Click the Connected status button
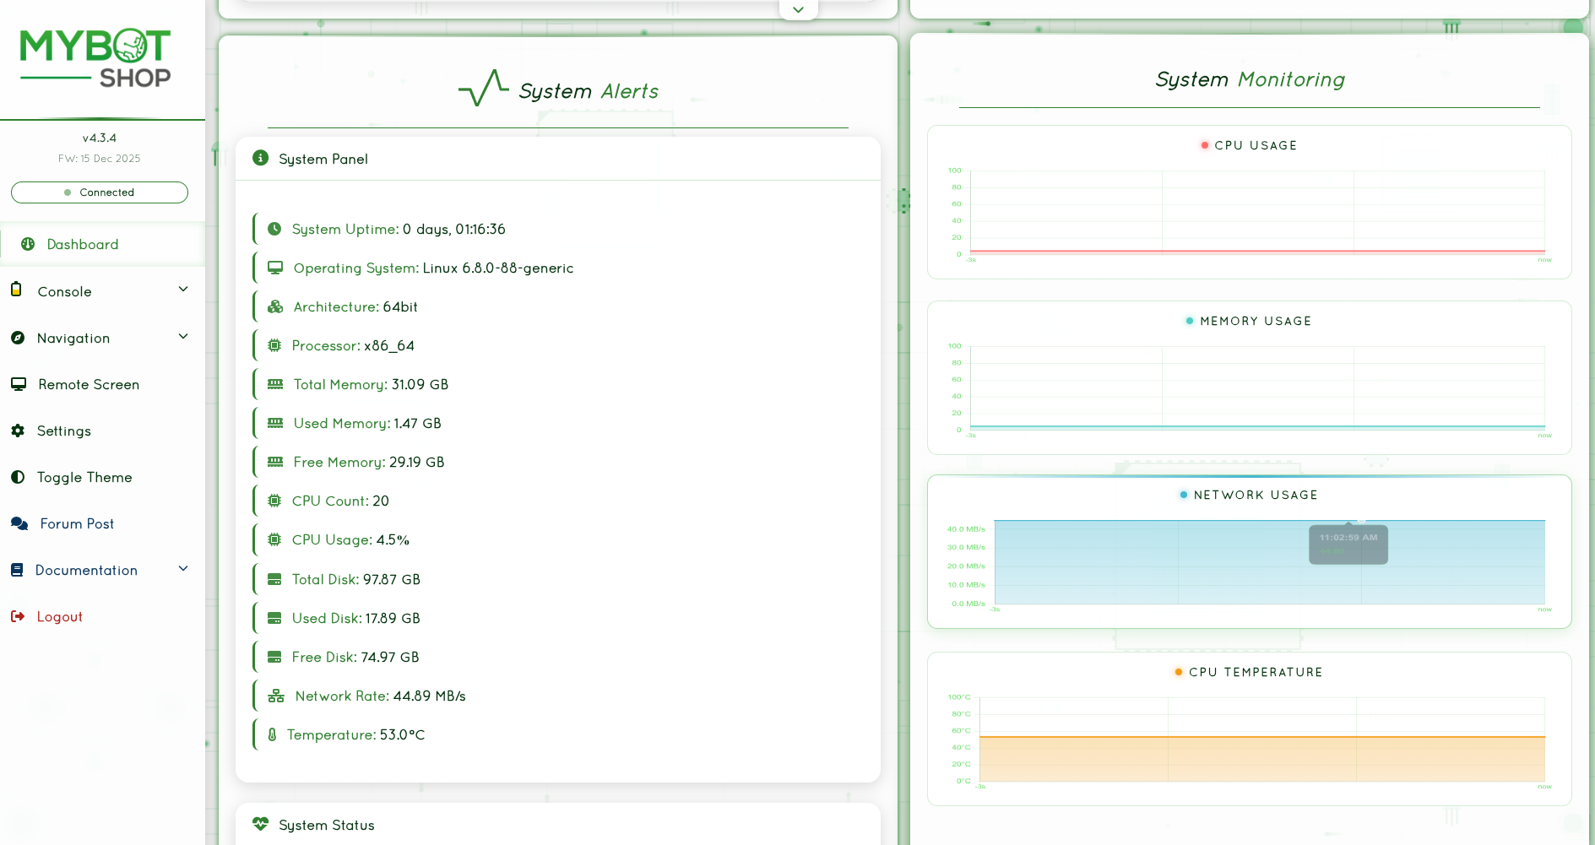Viewport: 1595px width, 845px height. [x=100, y=192]
